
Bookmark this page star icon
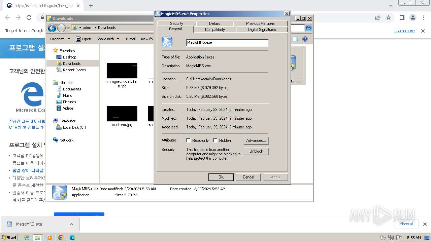389,17
